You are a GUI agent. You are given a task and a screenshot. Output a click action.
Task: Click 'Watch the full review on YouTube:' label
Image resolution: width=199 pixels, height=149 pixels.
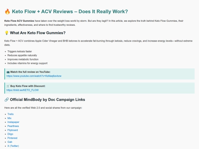coord(30,72)
